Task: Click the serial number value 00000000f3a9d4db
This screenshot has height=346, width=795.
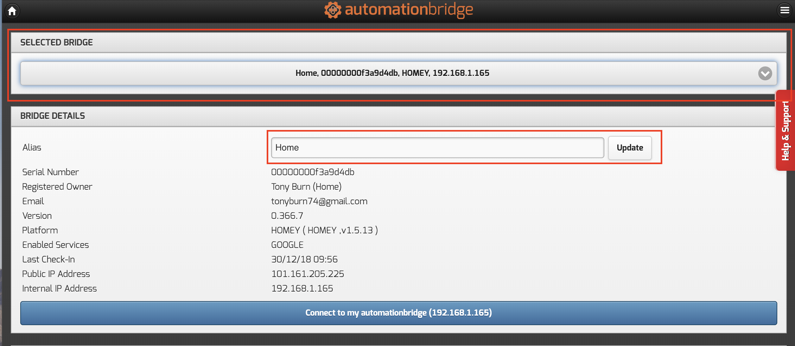Action: (x=313, y=172)
